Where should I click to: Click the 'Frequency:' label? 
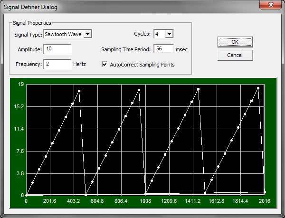[28, 64]
